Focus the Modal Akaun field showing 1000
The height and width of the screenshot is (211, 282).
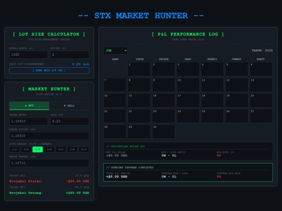click(x=29, y=55)
